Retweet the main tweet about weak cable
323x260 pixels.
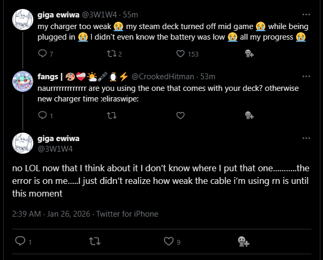[95, 242]
